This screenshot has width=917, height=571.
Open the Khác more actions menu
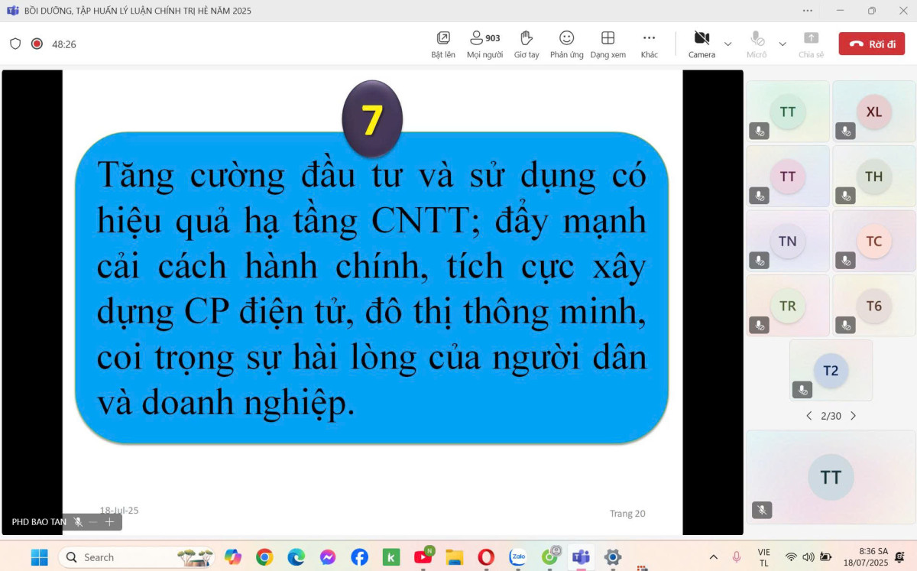(x=649, y=44)
